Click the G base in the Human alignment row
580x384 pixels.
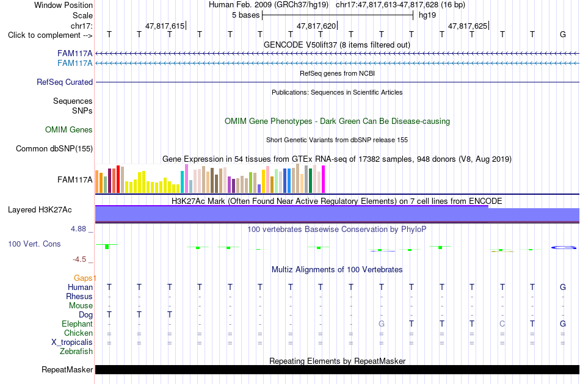click(563, 287)
